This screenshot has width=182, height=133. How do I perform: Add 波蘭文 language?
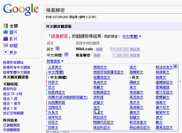click(x=98, y=103)
